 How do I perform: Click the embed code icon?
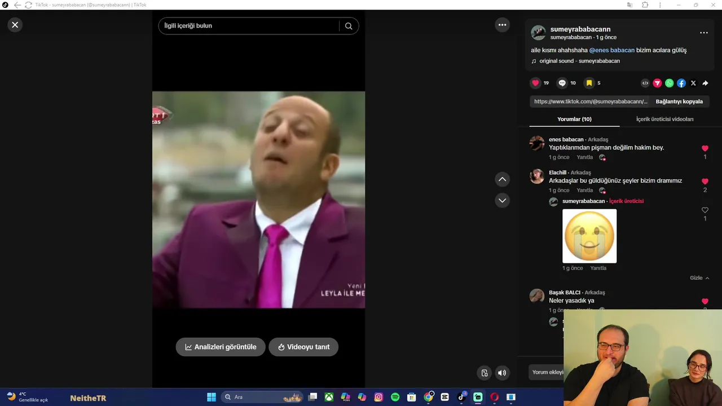pos(645,83)
